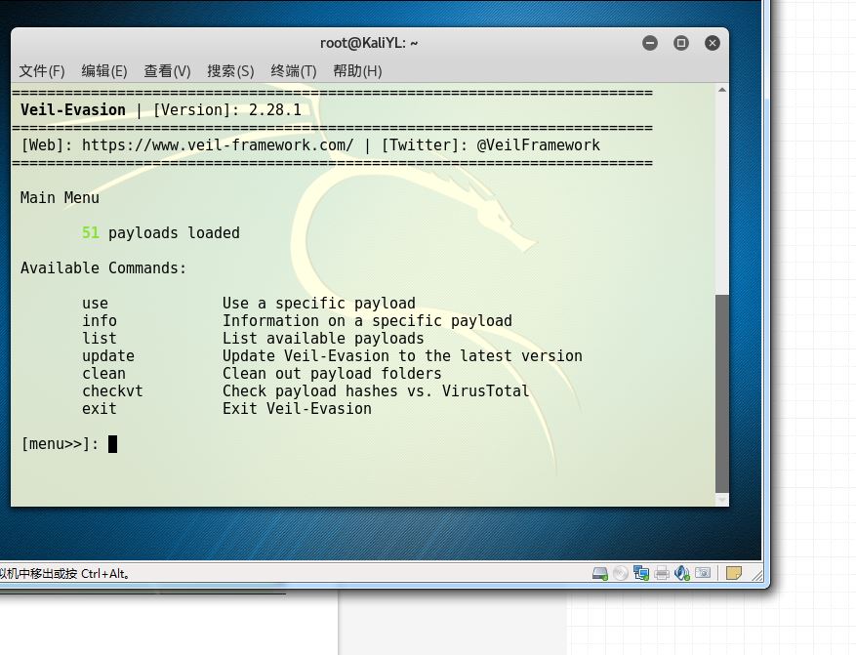Click the '[Version]: 2.28.1' text
The width and height of the screenshot is (856, 655).
[x=227, y=110]
